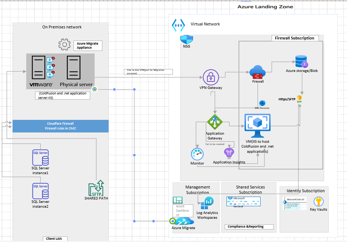The image size is (347, 242).
Task: Select the Application Gateway icon
Action: tap(214, 121)
